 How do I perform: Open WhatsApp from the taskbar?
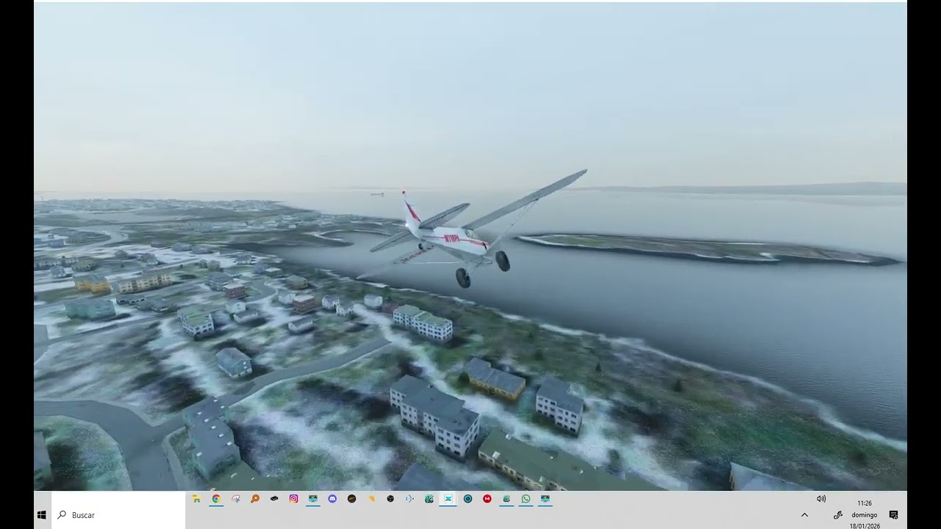pyautogui.click(x=526, y=499)
